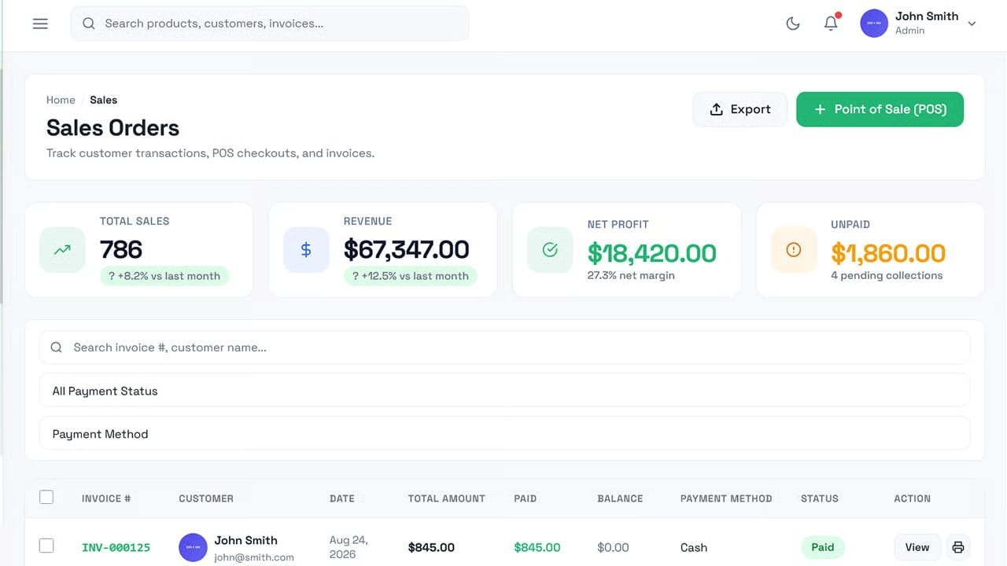
Task: Click the Payment Method column header
Action: (x=726, y=498)
